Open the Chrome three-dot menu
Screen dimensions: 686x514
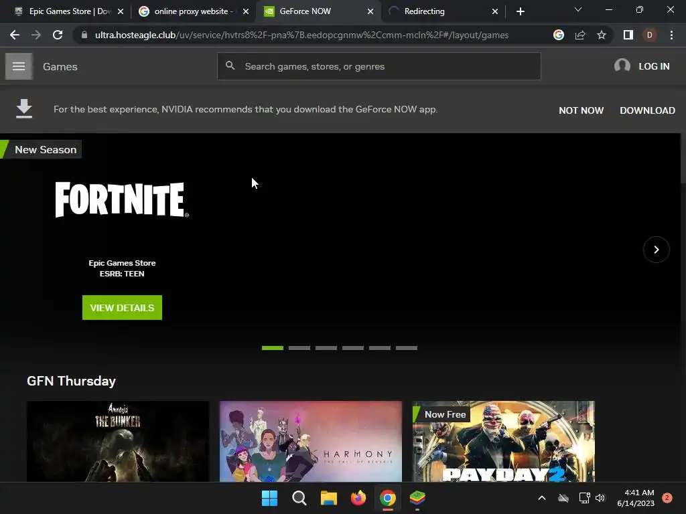point(671,35)
